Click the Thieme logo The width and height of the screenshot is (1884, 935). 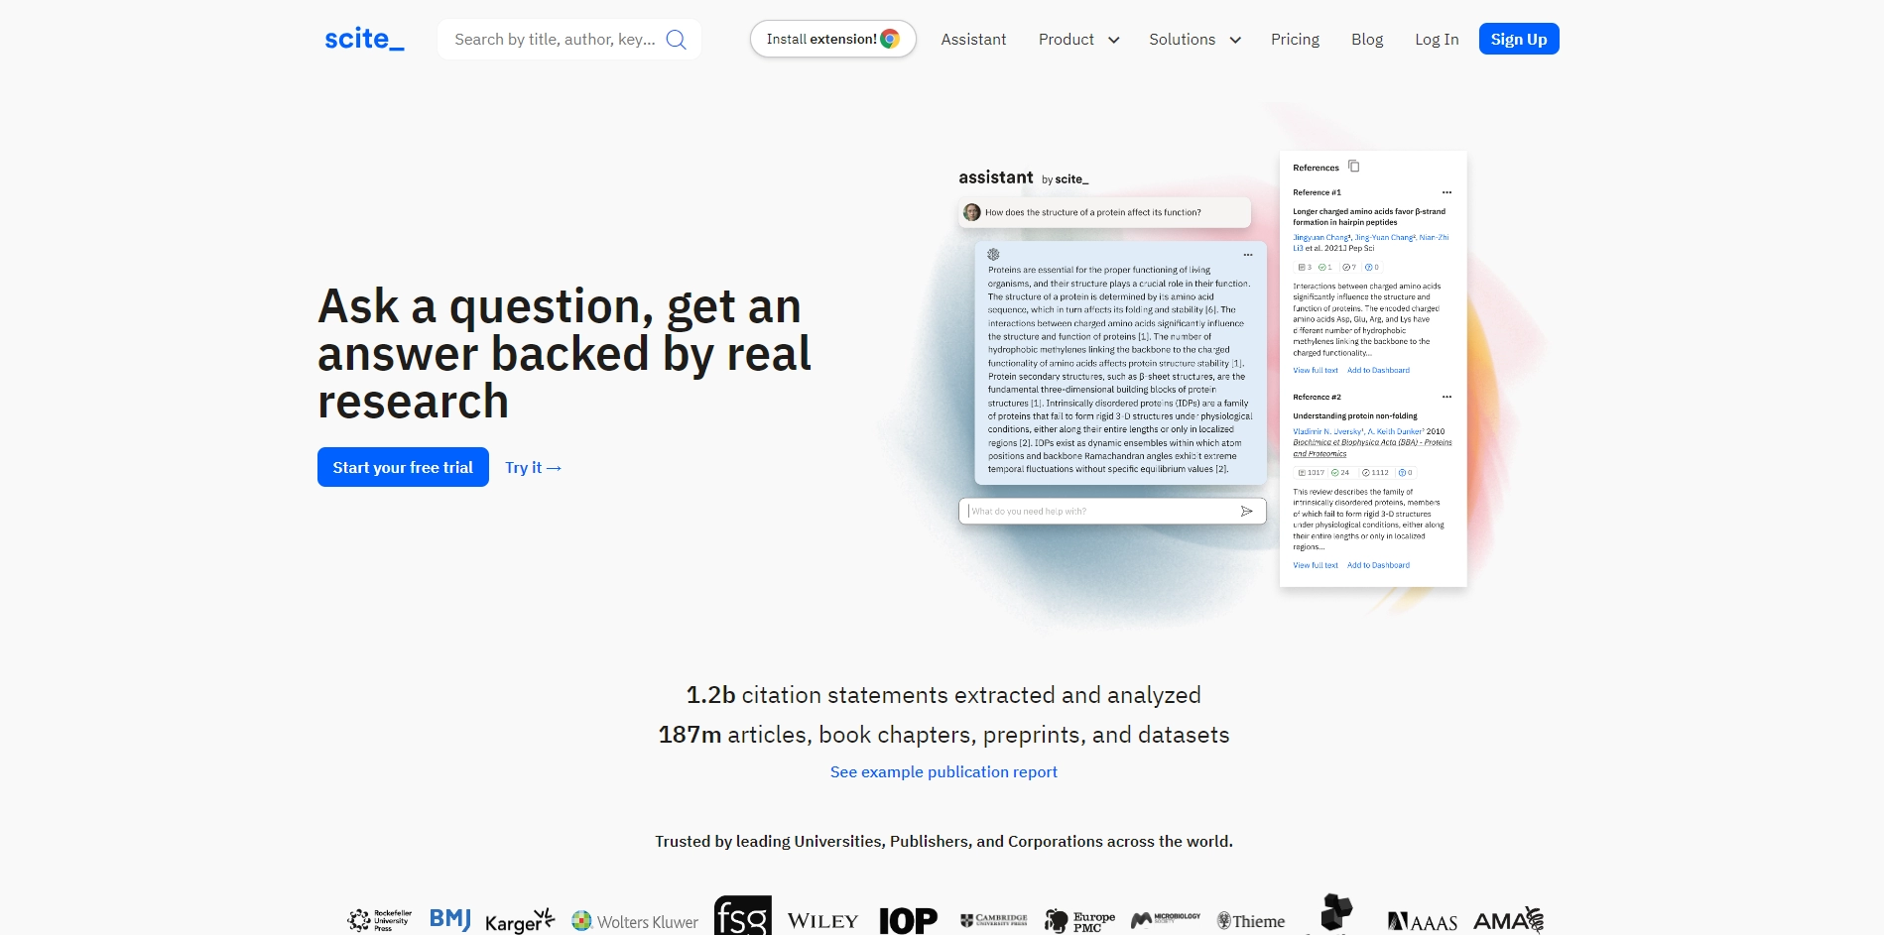tap(1251, 921)
